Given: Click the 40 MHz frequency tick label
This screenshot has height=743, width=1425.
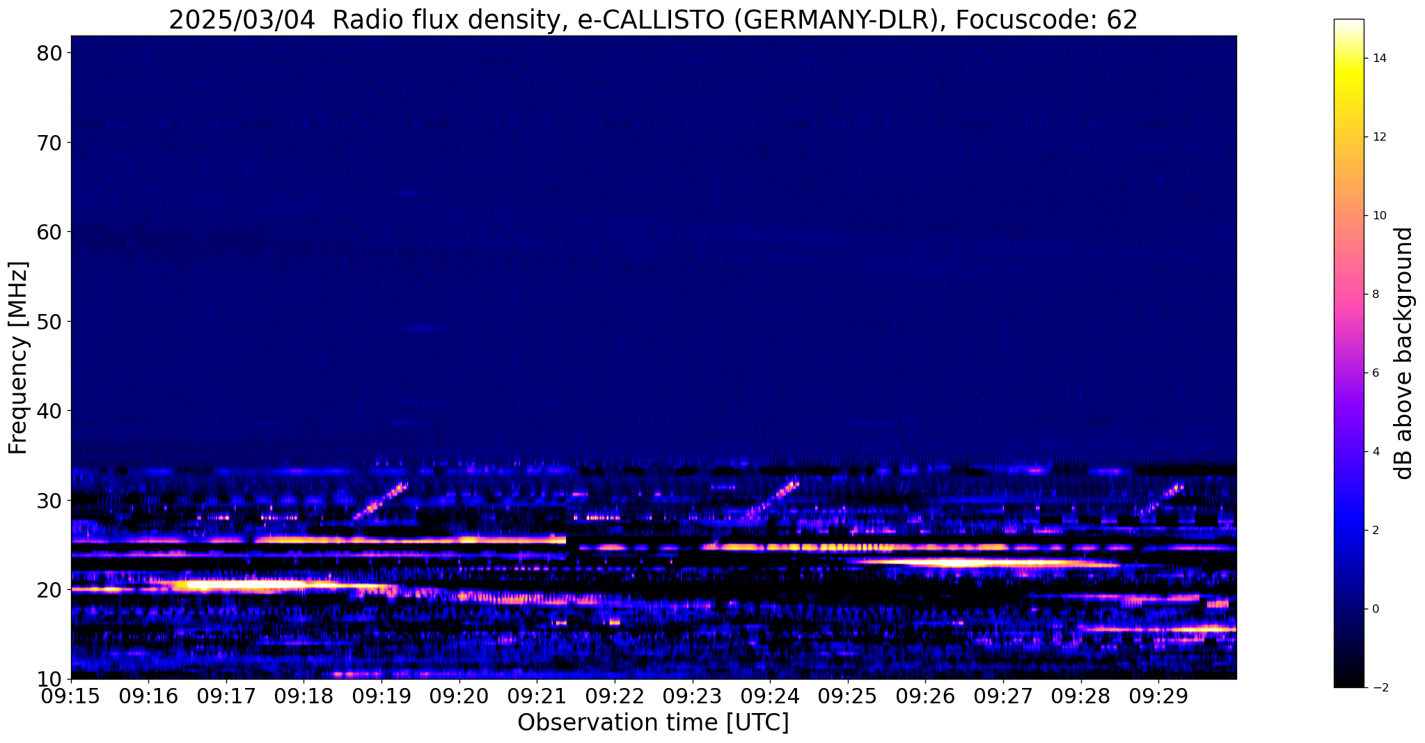Looking at the screenshot, I should tap(49, 411).
